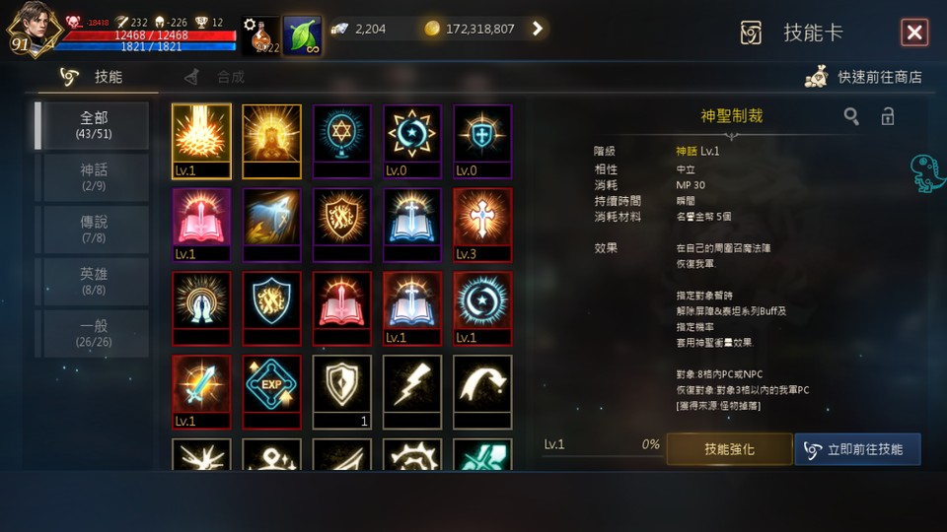Viewport: 947px width, 532px height.
Task: Open the 技能 tab
Action: tap(92, 77)
